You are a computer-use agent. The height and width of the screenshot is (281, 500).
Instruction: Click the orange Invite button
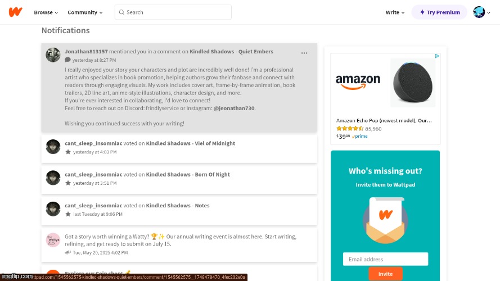click(385, 274)
